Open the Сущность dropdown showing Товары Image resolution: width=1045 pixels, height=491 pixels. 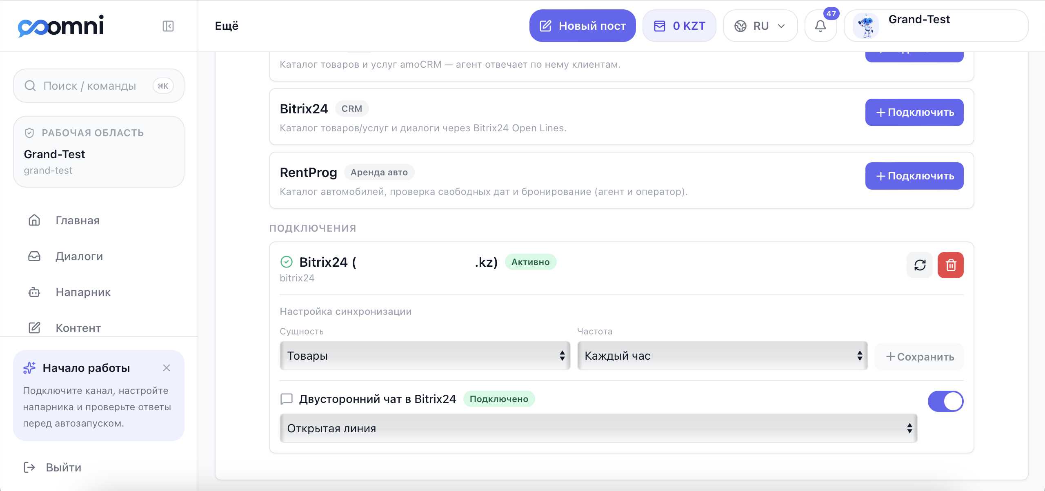(425, 356)
